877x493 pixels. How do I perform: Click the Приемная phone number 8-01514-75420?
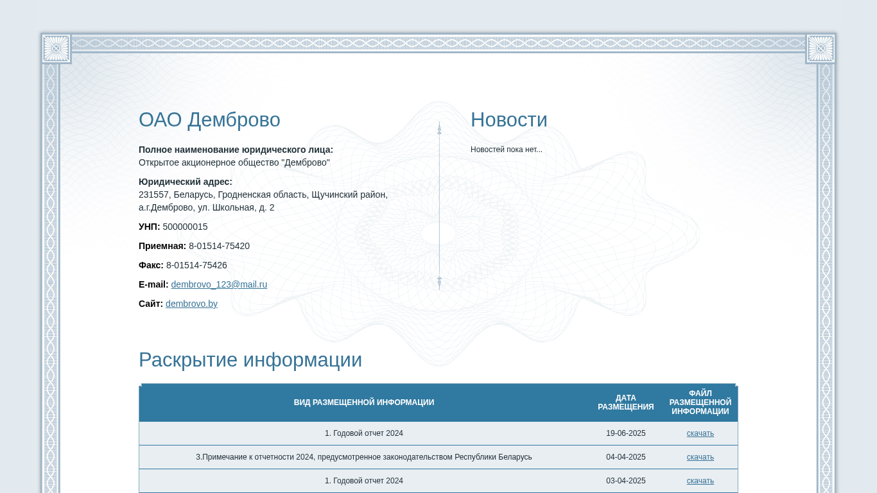219,246
